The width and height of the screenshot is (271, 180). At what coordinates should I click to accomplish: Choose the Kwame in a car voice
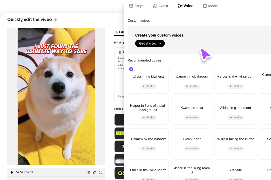pyautogui.click(x=192, y=111)
